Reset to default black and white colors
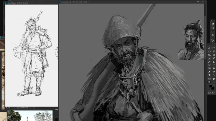This screenshot has height=121, width=216. [x=209, y=89]
